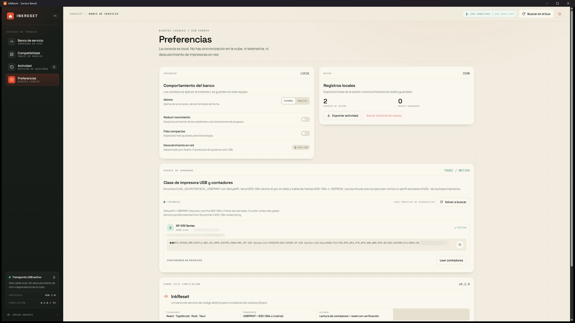
Task: Click the 1022 perfiles de dispositivo text
Action: (414, 202)
